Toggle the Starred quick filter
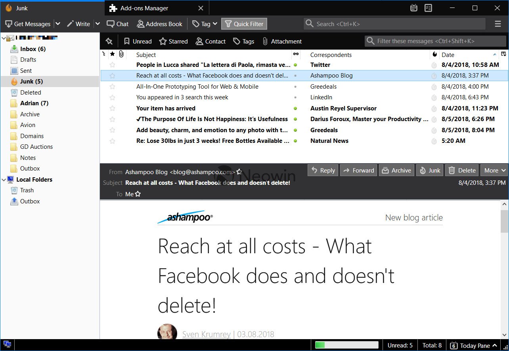 [x=174, y=41]
